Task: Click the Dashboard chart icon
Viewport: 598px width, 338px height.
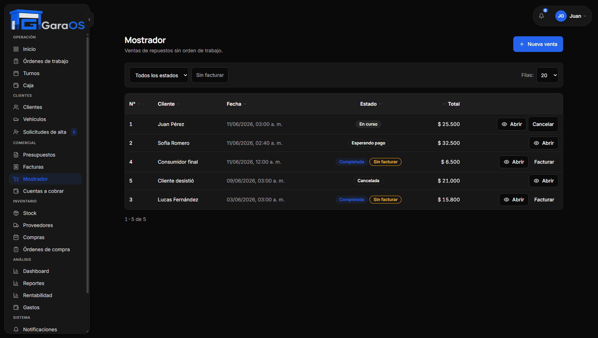Action: (16, 271)
